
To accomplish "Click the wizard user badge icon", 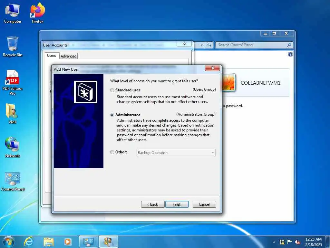I will click(85, 92).
